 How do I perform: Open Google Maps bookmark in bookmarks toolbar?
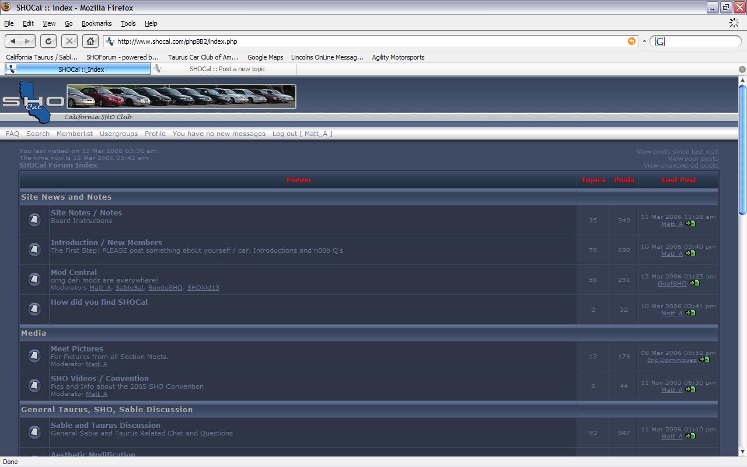click(x=265, y=57)
